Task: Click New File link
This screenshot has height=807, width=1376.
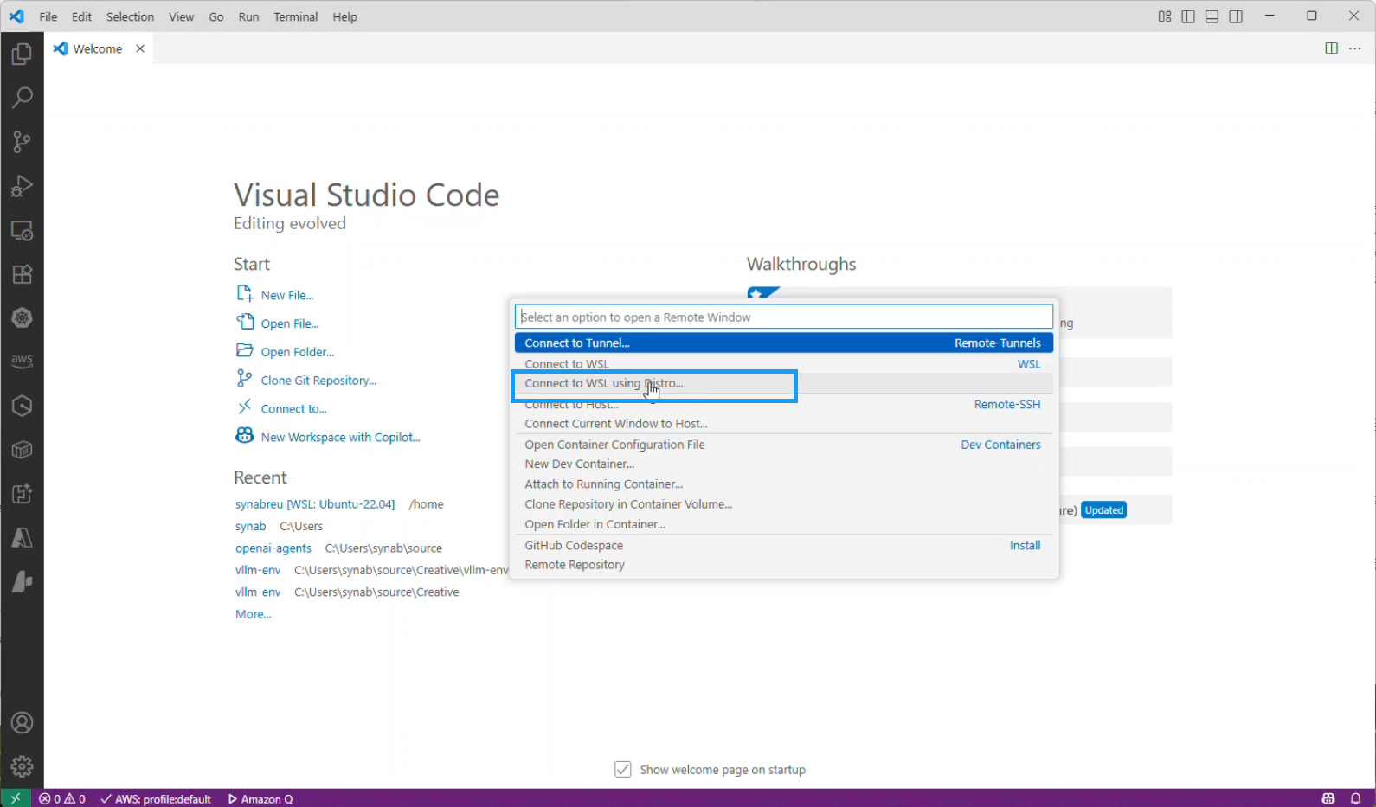Action: tap(287, 295)
